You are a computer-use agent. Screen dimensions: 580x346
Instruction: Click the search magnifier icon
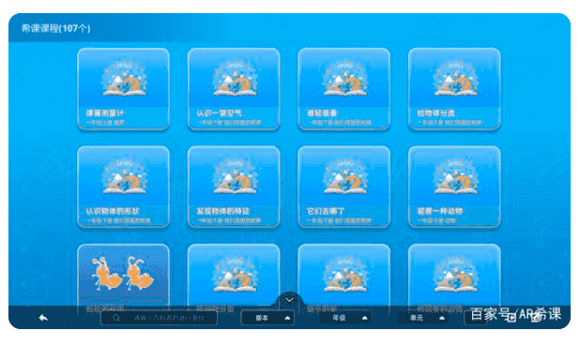tap(115, 318)
